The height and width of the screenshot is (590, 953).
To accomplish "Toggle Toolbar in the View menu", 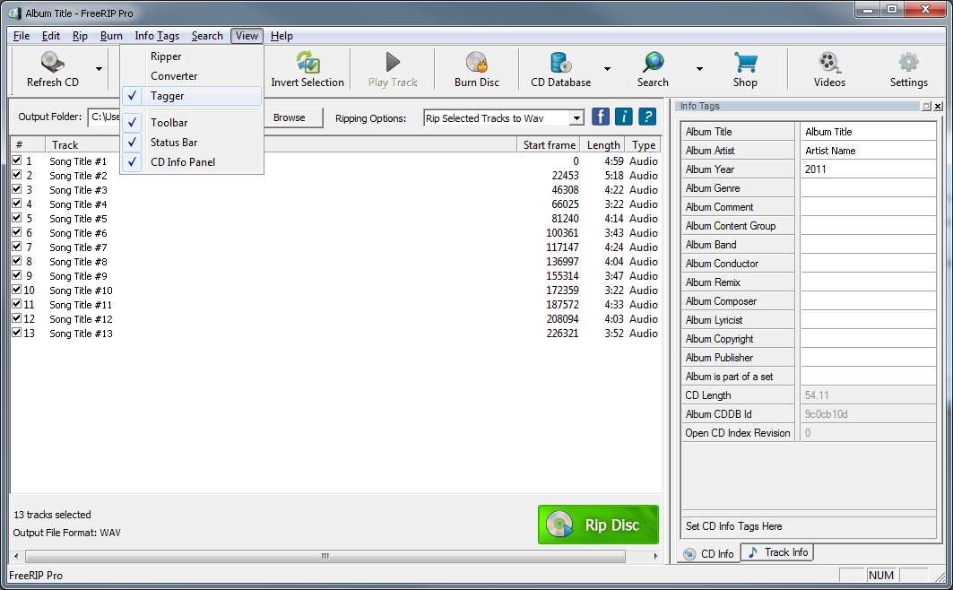I will pos(192,123).
